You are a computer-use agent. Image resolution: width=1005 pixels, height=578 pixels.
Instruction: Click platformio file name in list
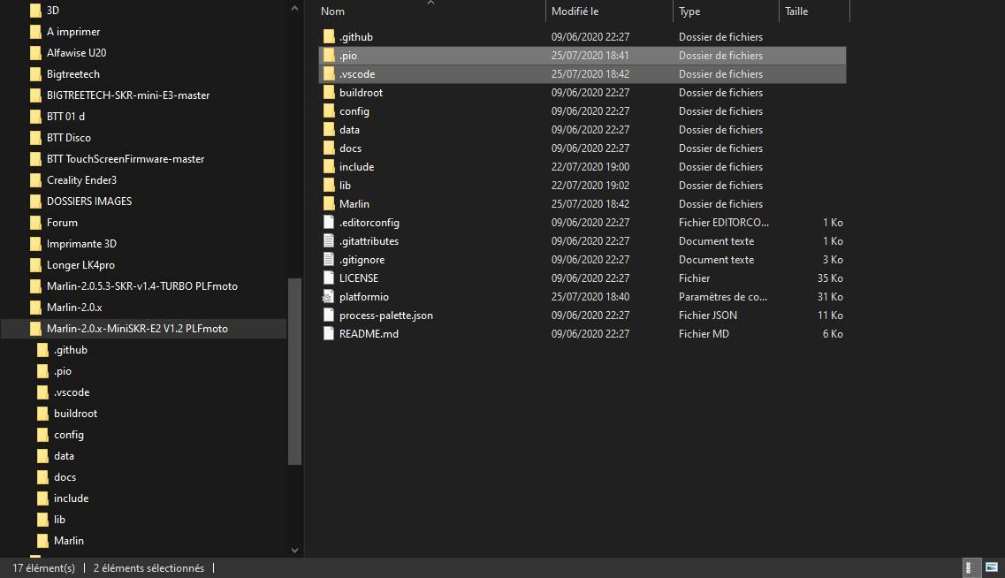[x=364, y=297]
